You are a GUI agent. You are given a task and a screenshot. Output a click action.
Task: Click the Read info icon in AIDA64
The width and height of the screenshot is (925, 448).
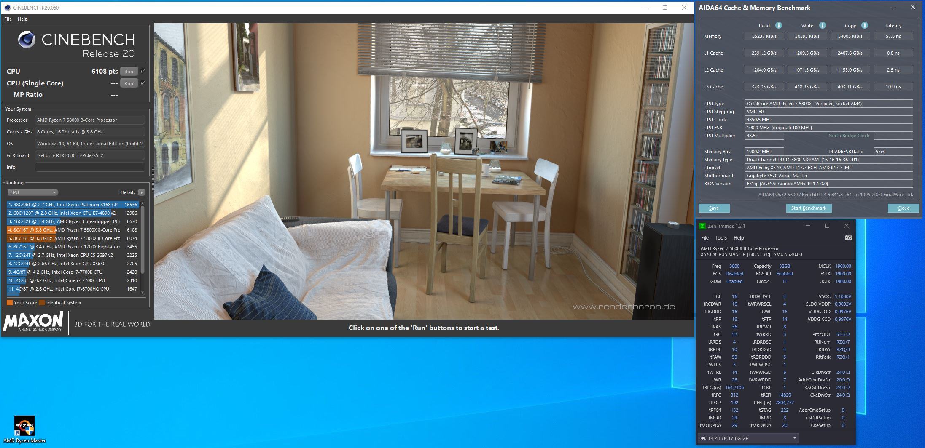tap(779, 25)
